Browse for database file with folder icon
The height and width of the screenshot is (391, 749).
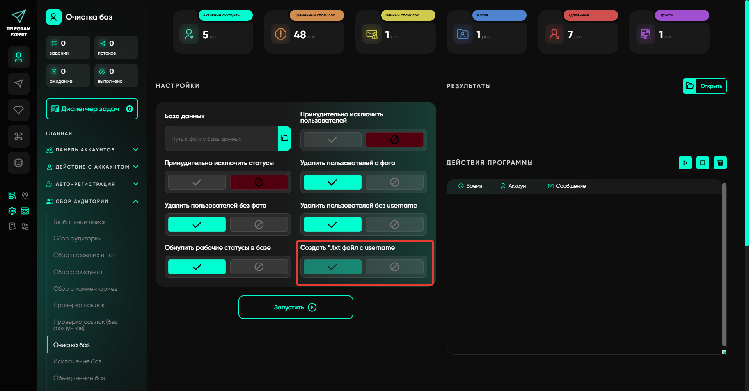284,138
